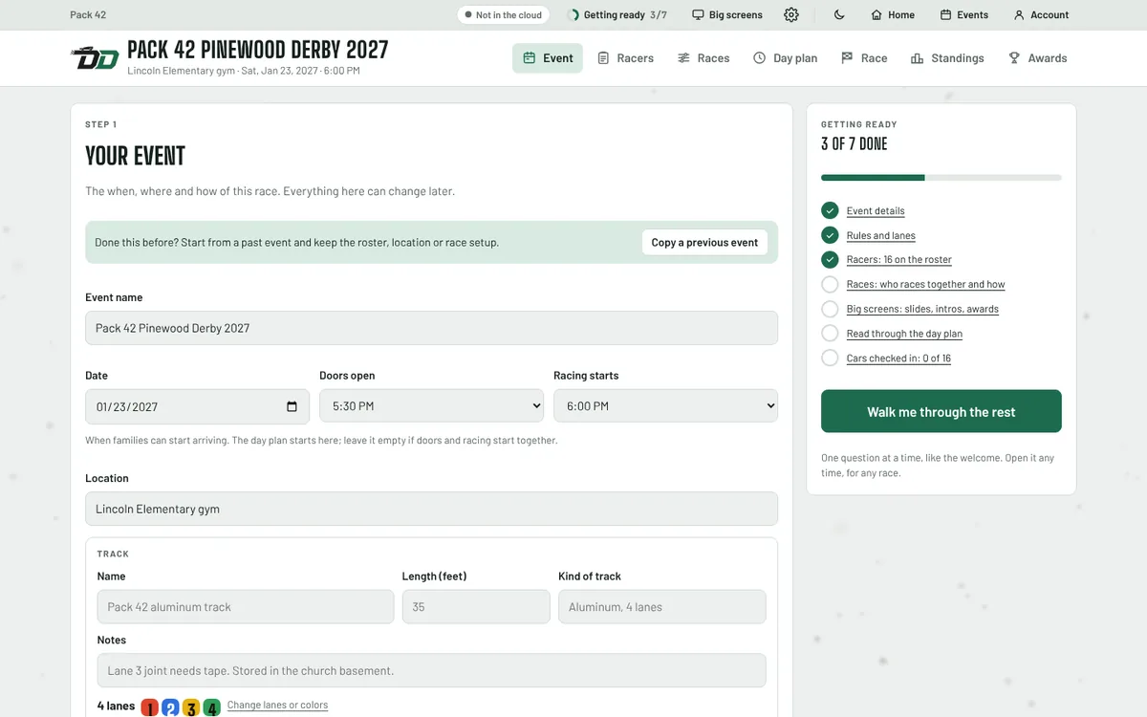1147x717 pixels.
Task: Select the green lane 4 swatch
Action: pos(212,707)
